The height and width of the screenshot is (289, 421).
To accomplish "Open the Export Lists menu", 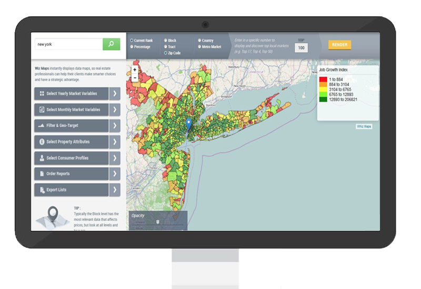I will (x=72, y=190).
